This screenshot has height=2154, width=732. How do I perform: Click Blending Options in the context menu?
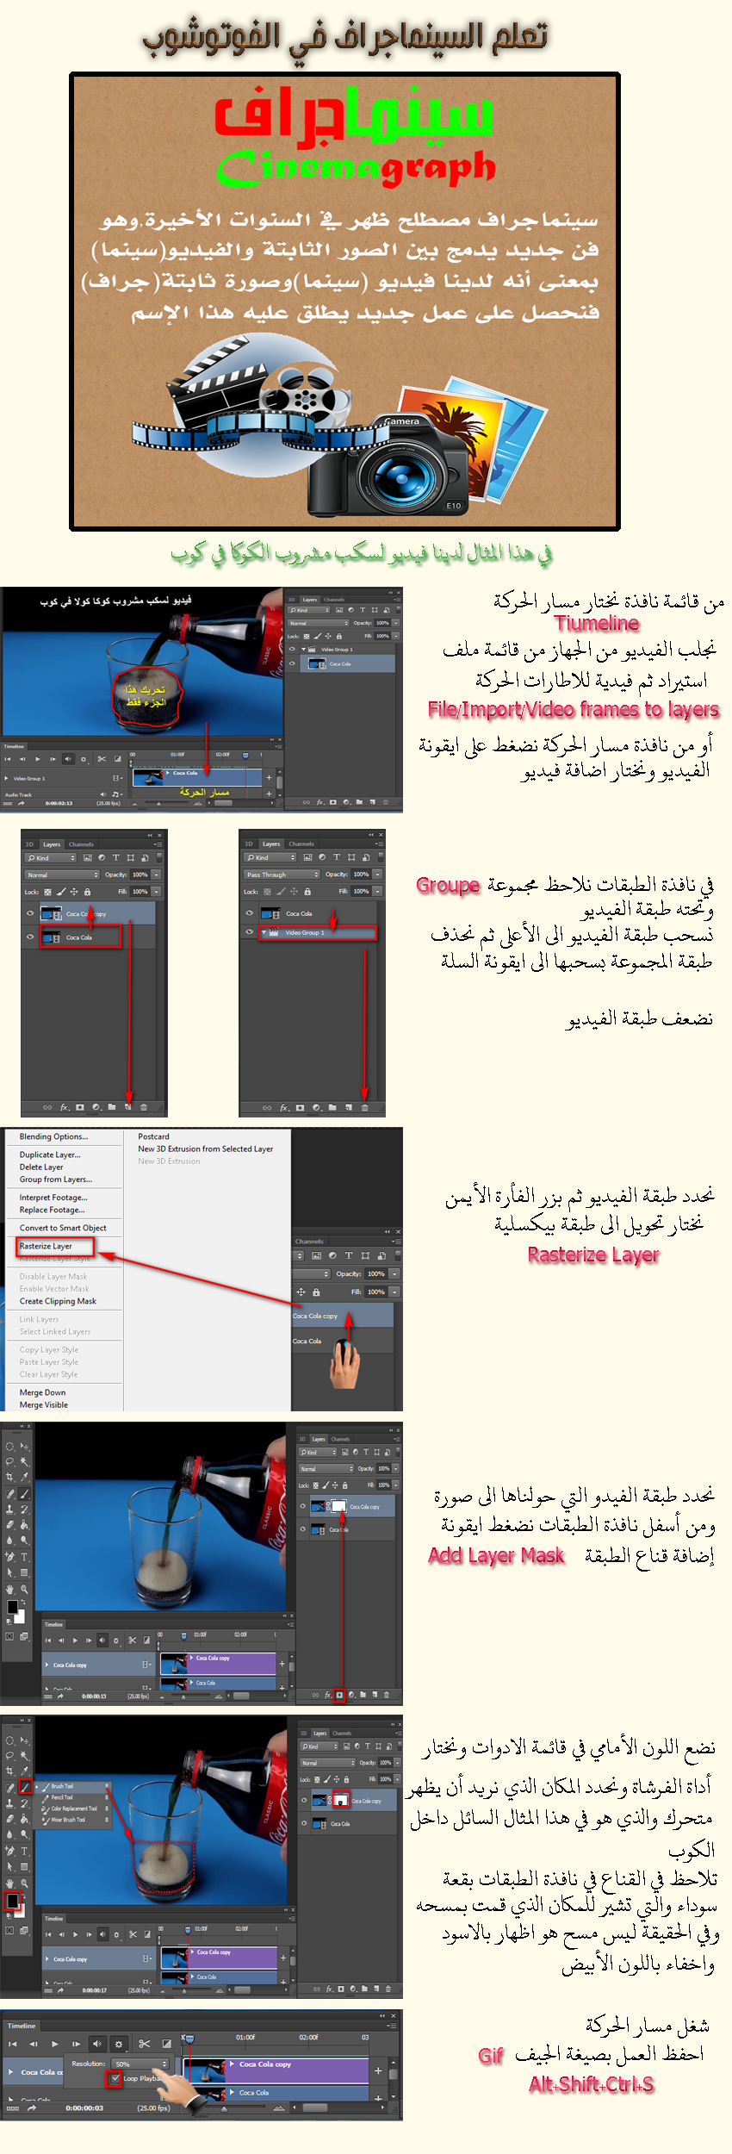53,1136
